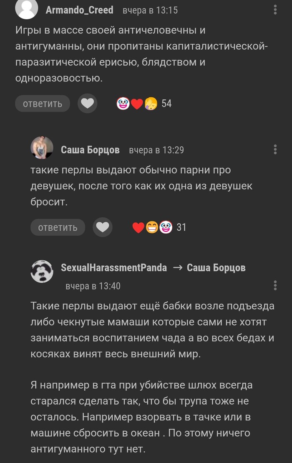292x463 pixels.
Task: View reaction count 54 on first comment
Action: [166, 104]
